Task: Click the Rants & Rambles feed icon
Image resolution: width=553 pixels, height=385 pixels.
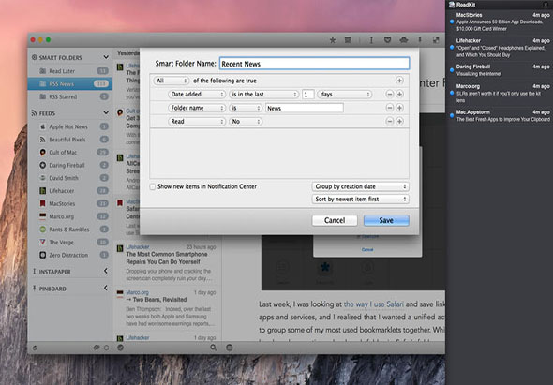Action: click(43, 230)
